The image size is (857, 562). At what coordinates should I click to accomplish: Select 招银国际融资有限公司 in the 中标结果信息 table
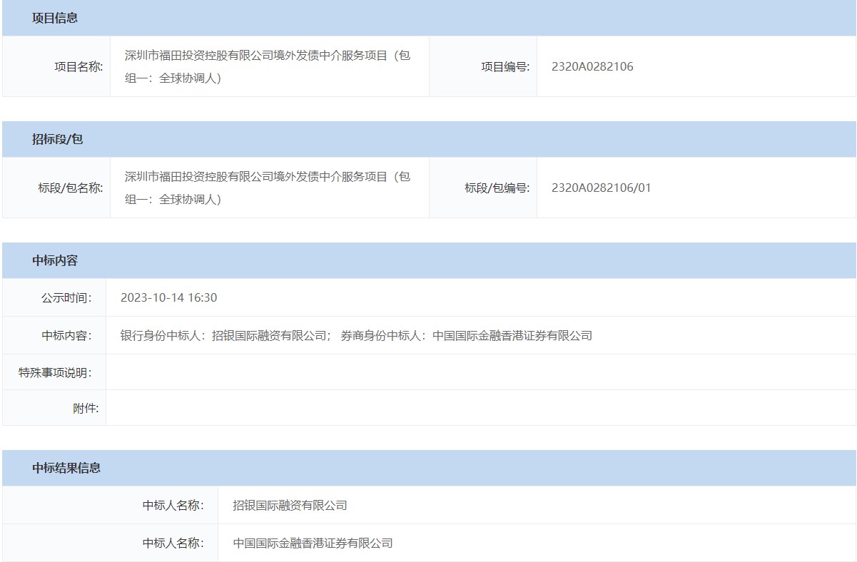coord(290,506)
